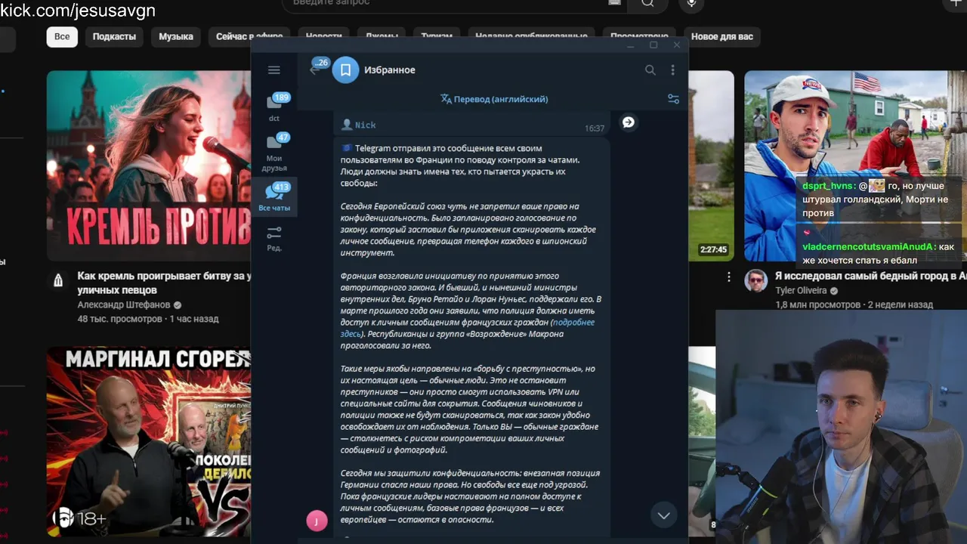Image resolution: width=967 pixels, height=544 pixels.
Task: Forward the message via round arrow button
Action: point(629,122)
